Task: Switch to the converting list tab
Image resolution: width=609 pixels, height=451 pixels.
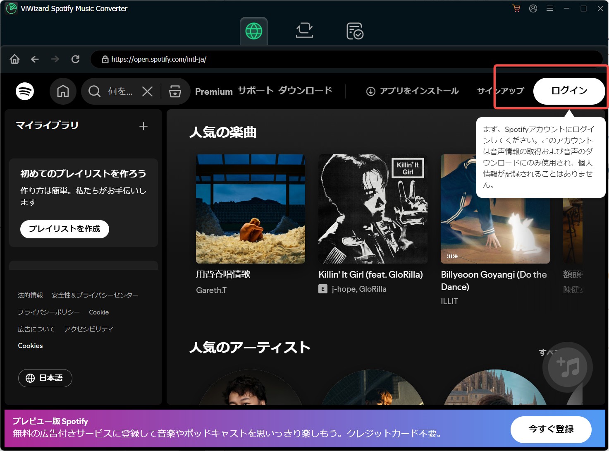Action: [304, 31]
